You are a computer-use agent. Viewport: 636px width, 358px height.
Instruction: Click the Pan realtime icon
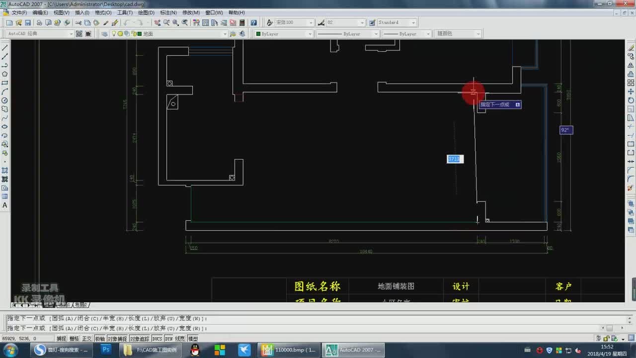[158, 23]
